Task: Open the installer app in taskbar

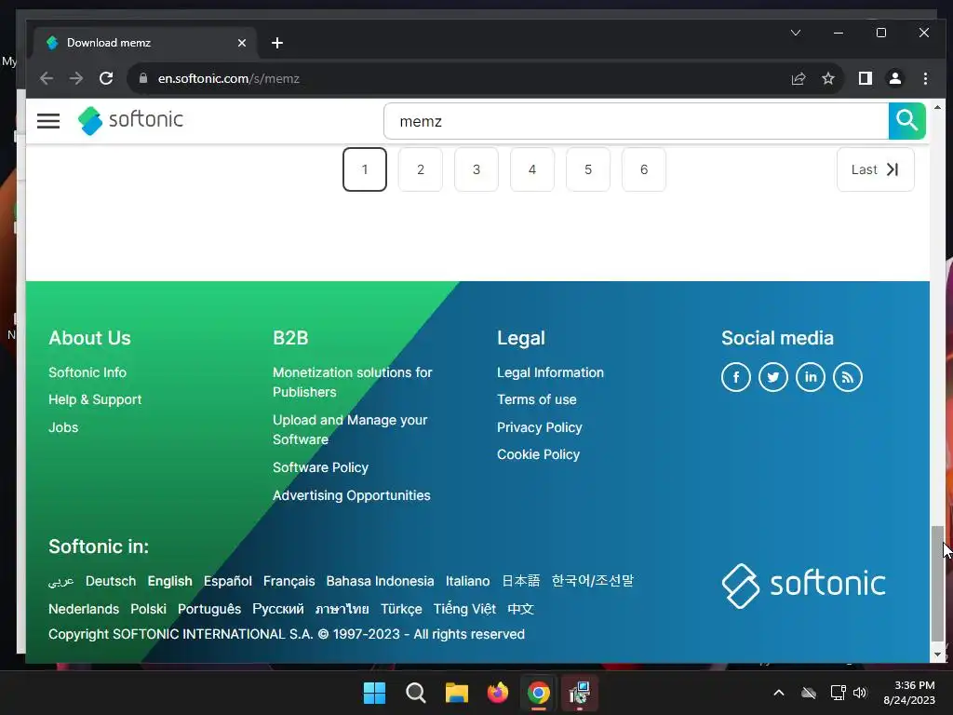Action: 580,693
